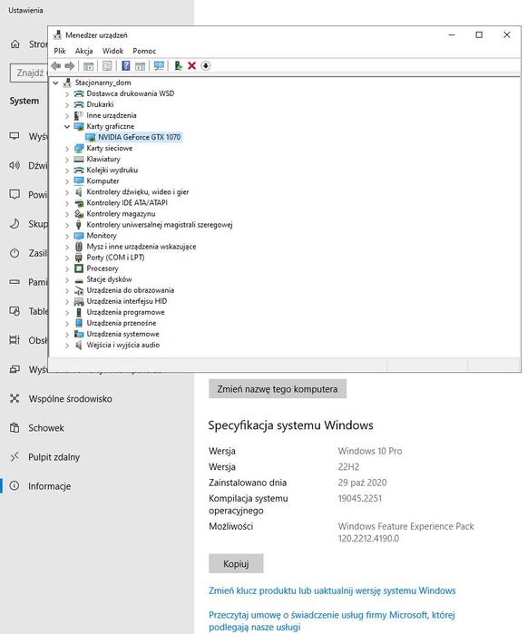The width and height of the screenshot is (527, 634).
Task: Click the Forward arrow in Device Manager toolbar
Action: (x=70, y=65)
